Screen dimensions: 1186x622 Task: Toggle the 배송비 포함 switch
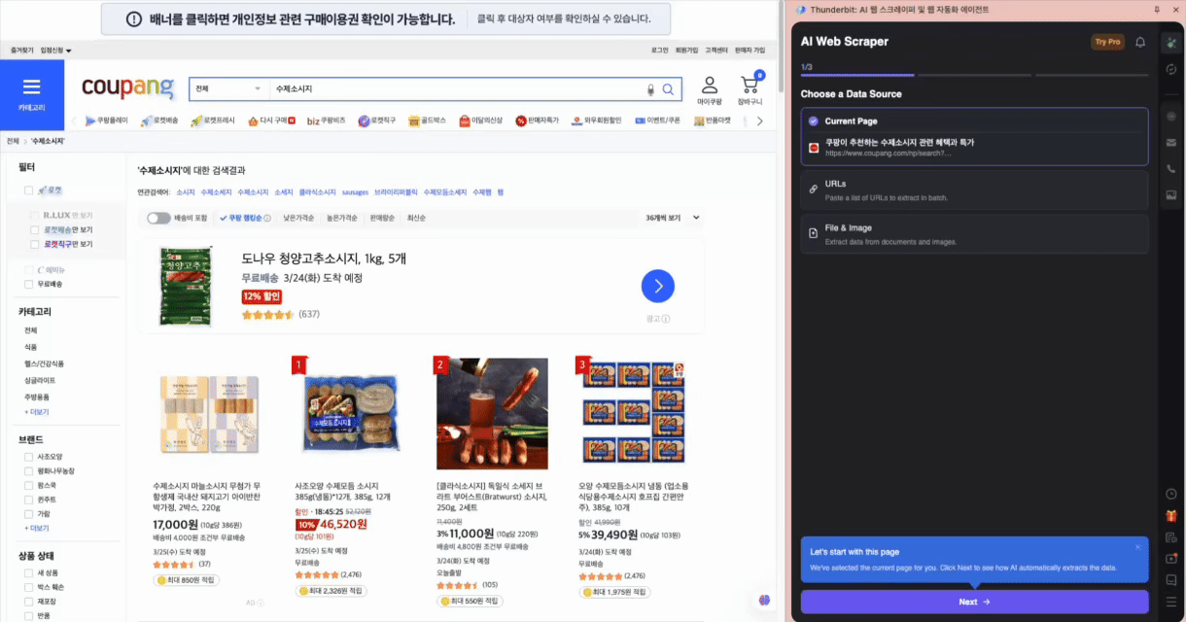pyautogui.click(x=158, y=219)
